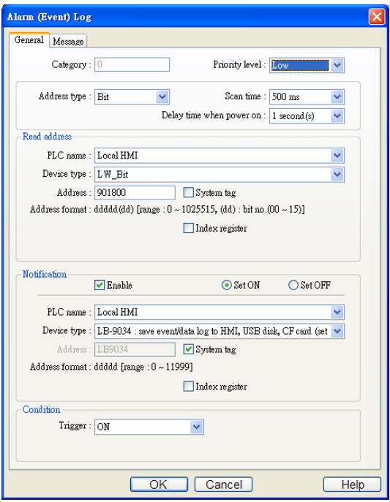Click the Read address Address field
The height and width of the screenshot is (502, 390).
135,193
